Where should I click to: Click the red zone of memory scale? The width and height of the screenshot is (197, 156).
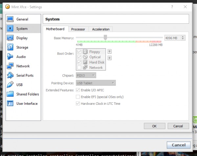pos(156,41)
